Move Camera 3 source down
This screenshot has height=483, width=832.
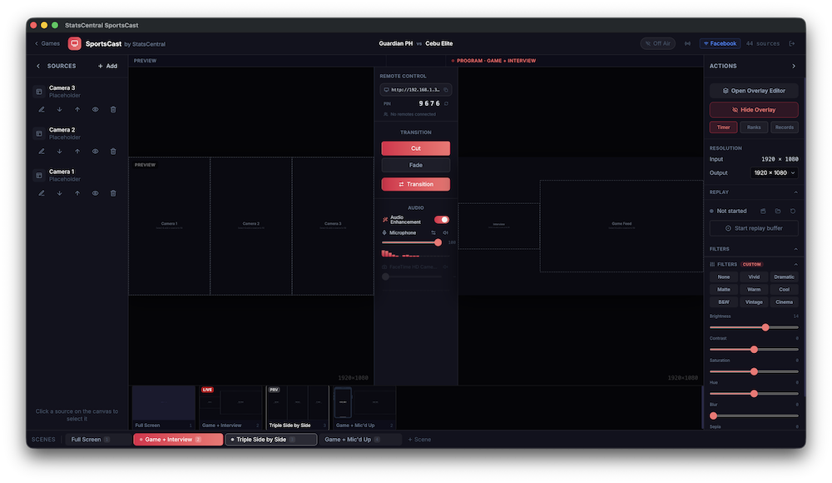(59, 109)
